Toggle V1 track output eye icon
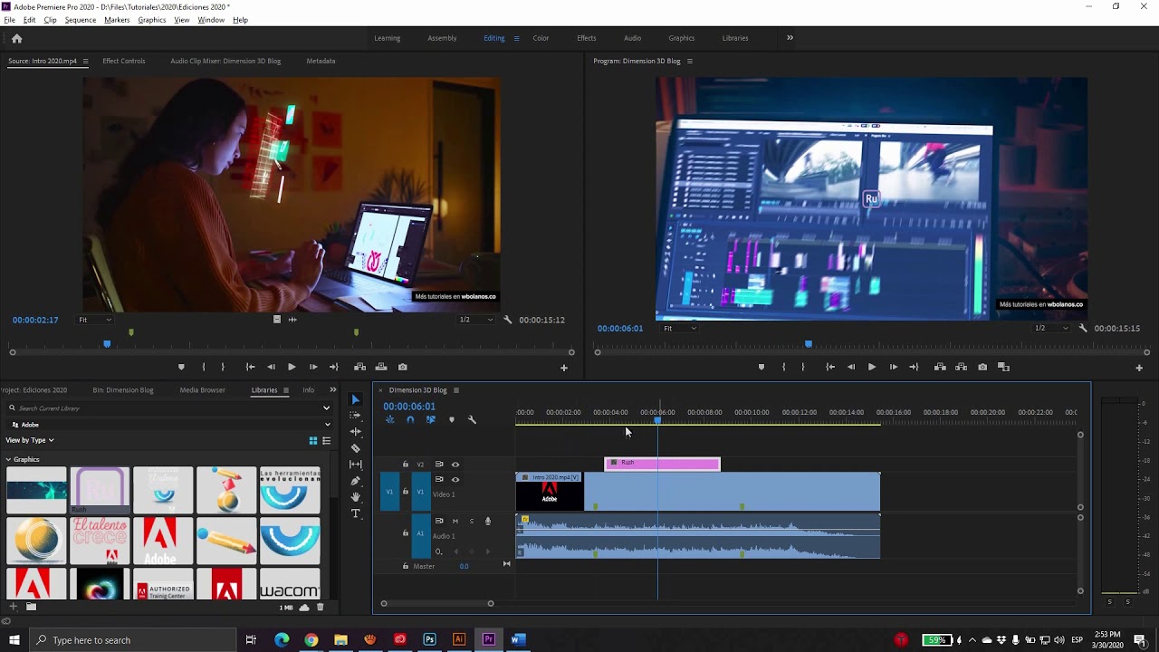The width and height of the screenshot is (1159, 652). pos(455,480)
